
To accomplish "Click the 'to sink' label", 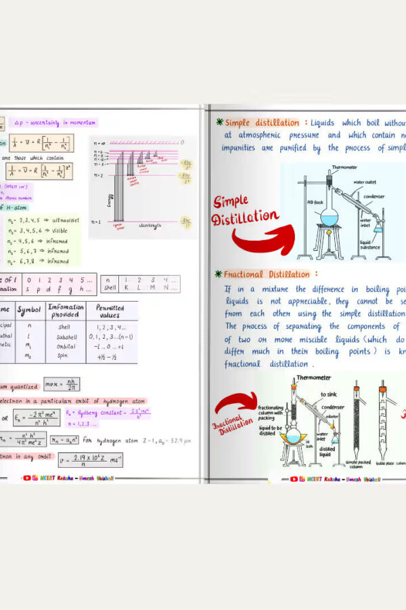I will [x=328, y=394].
